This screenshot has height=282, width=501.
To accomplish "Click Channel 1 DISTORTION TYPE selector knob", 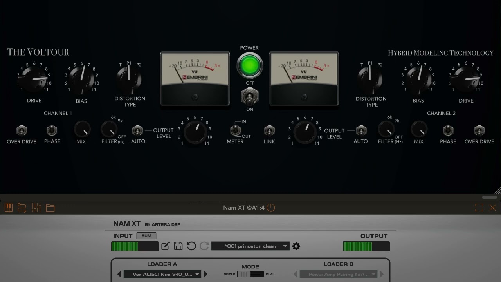I will (129, 79).
